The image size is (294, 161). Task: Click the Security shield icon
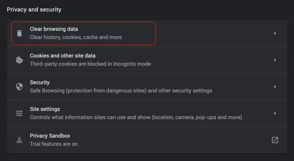[19, 87]
